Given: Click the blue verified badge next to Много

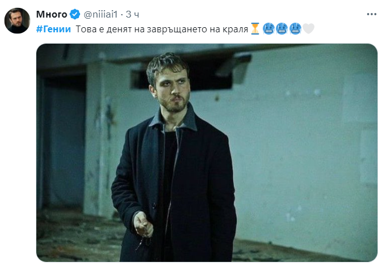Looking at the screenshot, I should click(75, 14).
